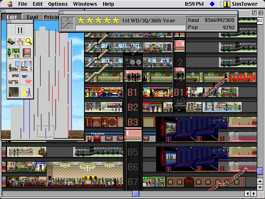Click the B2 floor indicator above scrollbar
265x199 pixels.
click(260, 21)
